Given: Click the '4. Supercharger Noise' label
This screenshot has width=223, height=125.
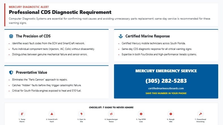Looking at the screenshot, I should pos(111,120).
